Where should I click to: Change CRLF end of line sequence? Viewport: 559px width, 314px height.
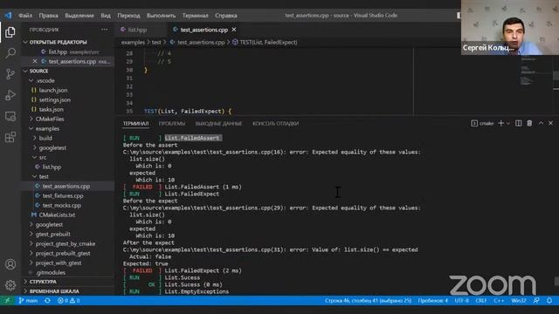click(481, 300)
